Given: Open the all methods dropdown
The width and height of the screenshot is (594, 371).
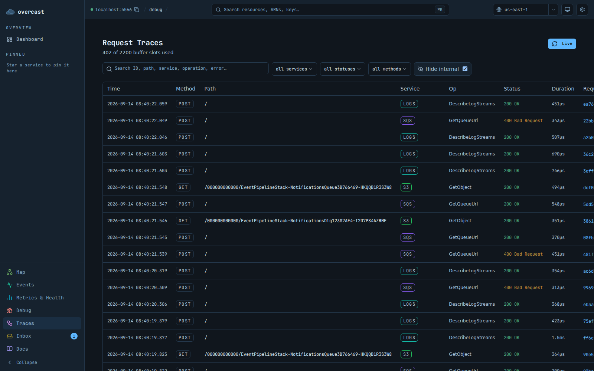Looking at the screenshot, I should coord(389,69).
